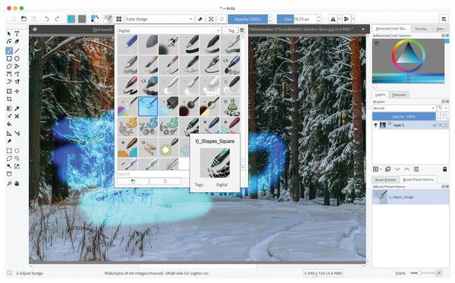Switch to the Channels tab
The height and width of the screenshot is (283, 455).
[399, 95]
